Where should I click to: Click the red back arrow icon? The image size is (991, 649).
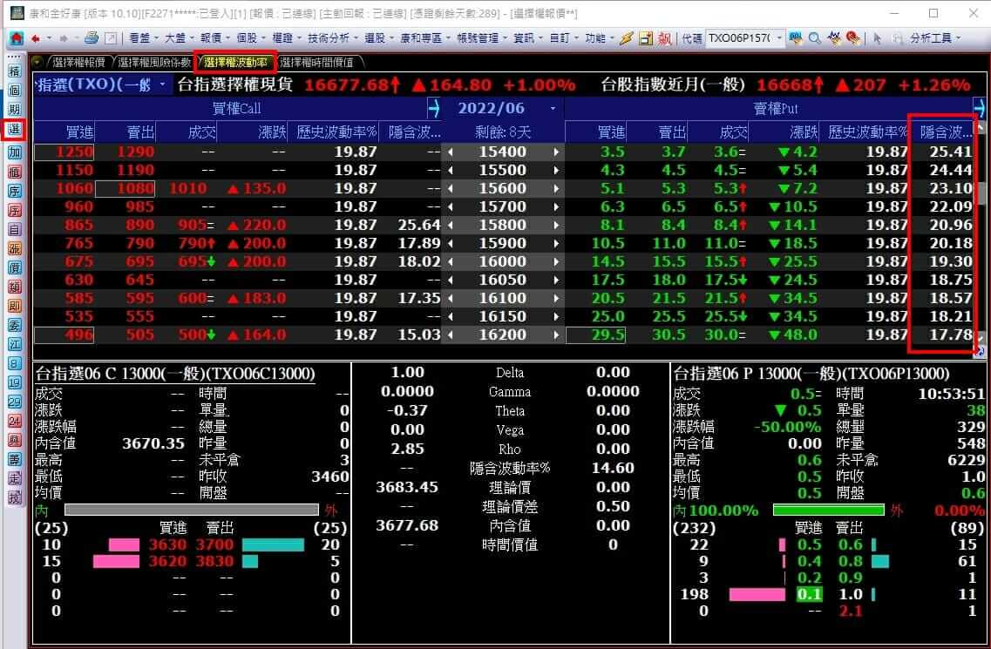[x=36, y=38]
